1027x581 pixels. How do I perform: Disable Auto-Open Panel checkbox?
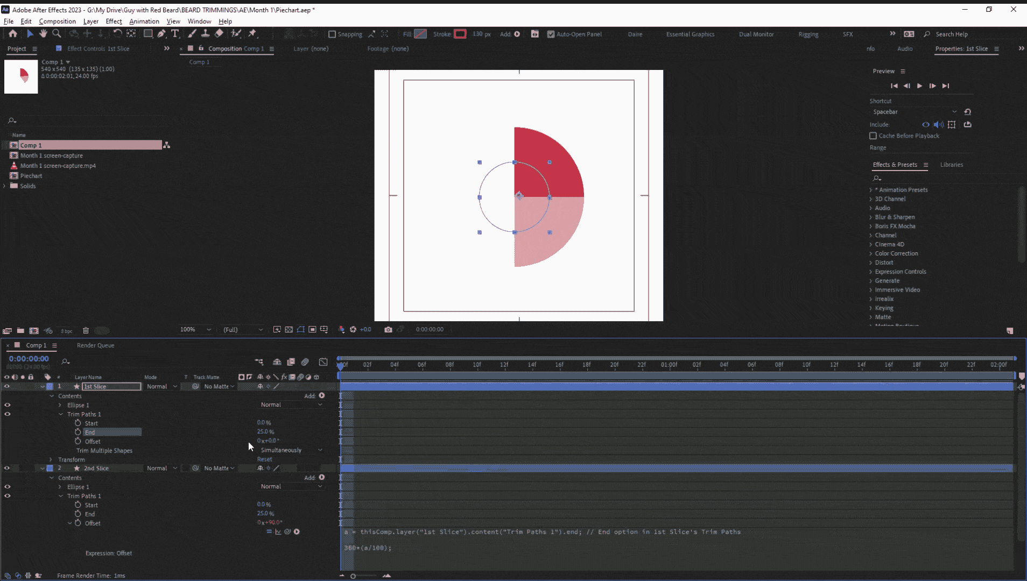(x=551, y=34)
